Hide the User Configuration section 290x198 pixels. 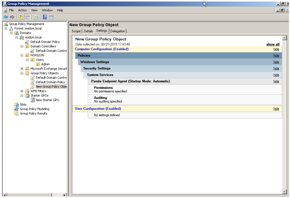pos(276,109)
